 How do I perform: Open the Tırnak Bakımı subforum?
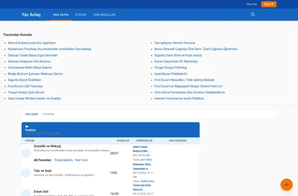pos(63,160)
